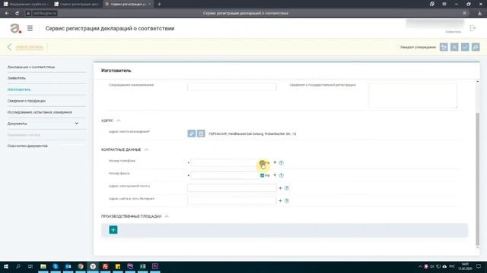Open 'Скан-копии документов' in the sidebar
Image resolution: width=487 pixels, height=273 pixels.
(27, 146)
